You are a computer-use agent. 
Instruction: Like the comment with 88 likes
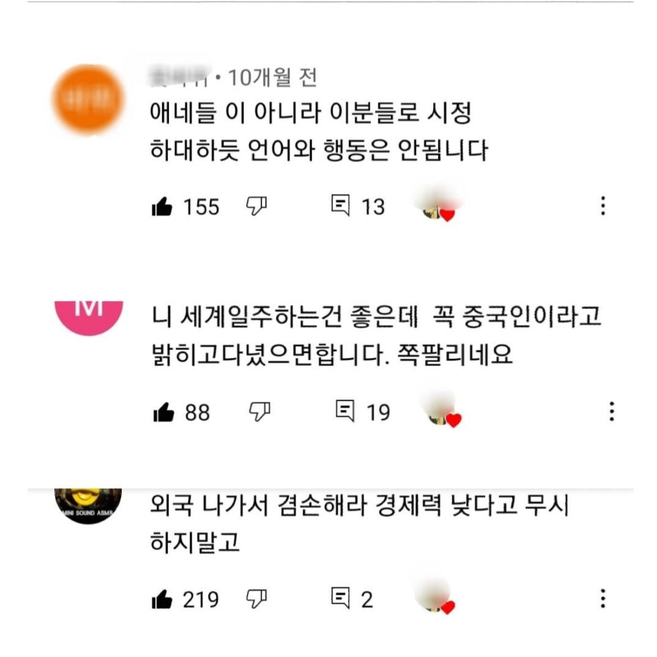point(164,412)
